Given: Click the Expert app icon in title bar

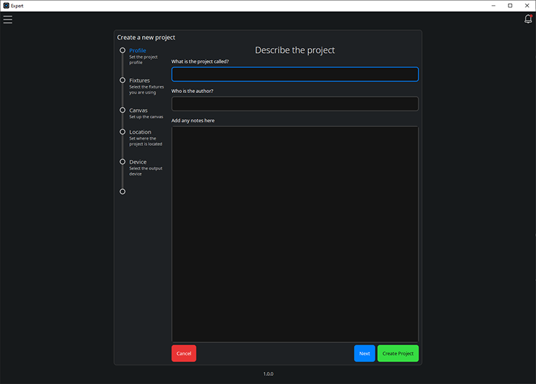Looking at the screenshot, I should click(6, 5).
